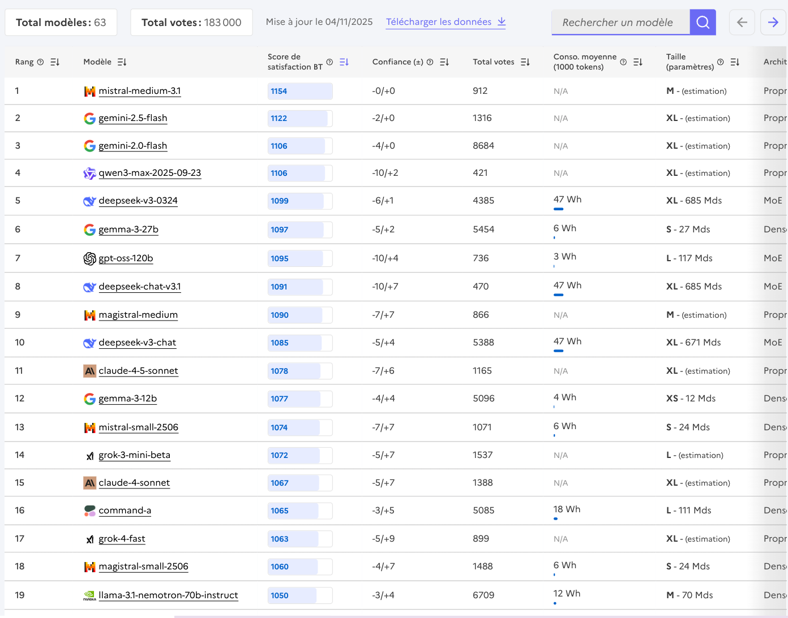Image resolution: width=788 pixels, height=618 pixels.
Task: Open claude-4-5-sonnet model details
Action: click(138, 371)
